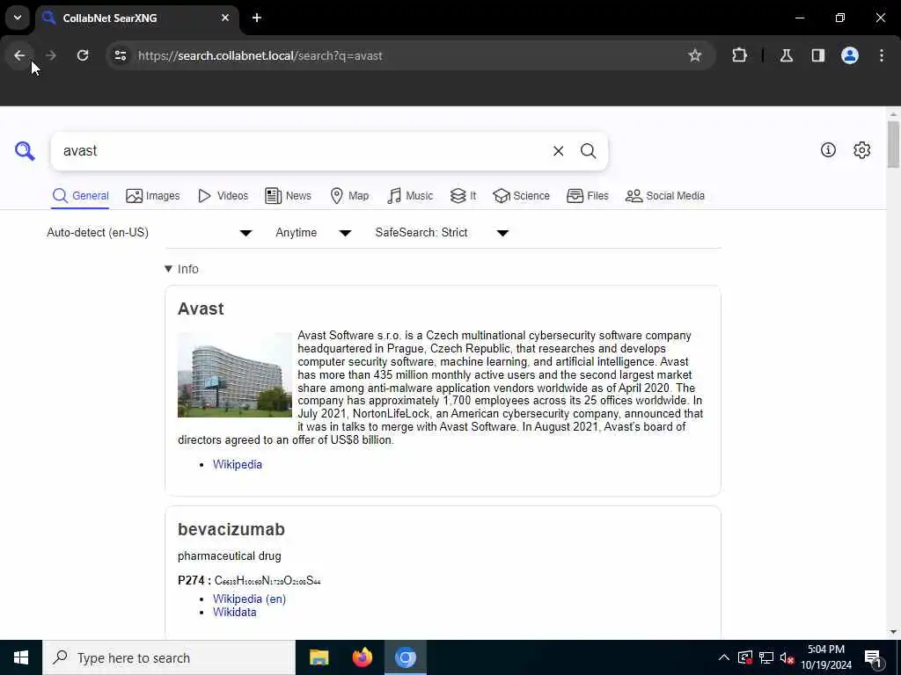Reload the current page
The height and width of the screenshot is (675, 901).
(83, 55)
